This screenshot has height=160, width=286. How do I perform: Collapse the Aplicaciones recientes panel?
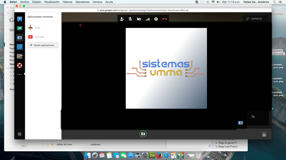click(24, 74)
